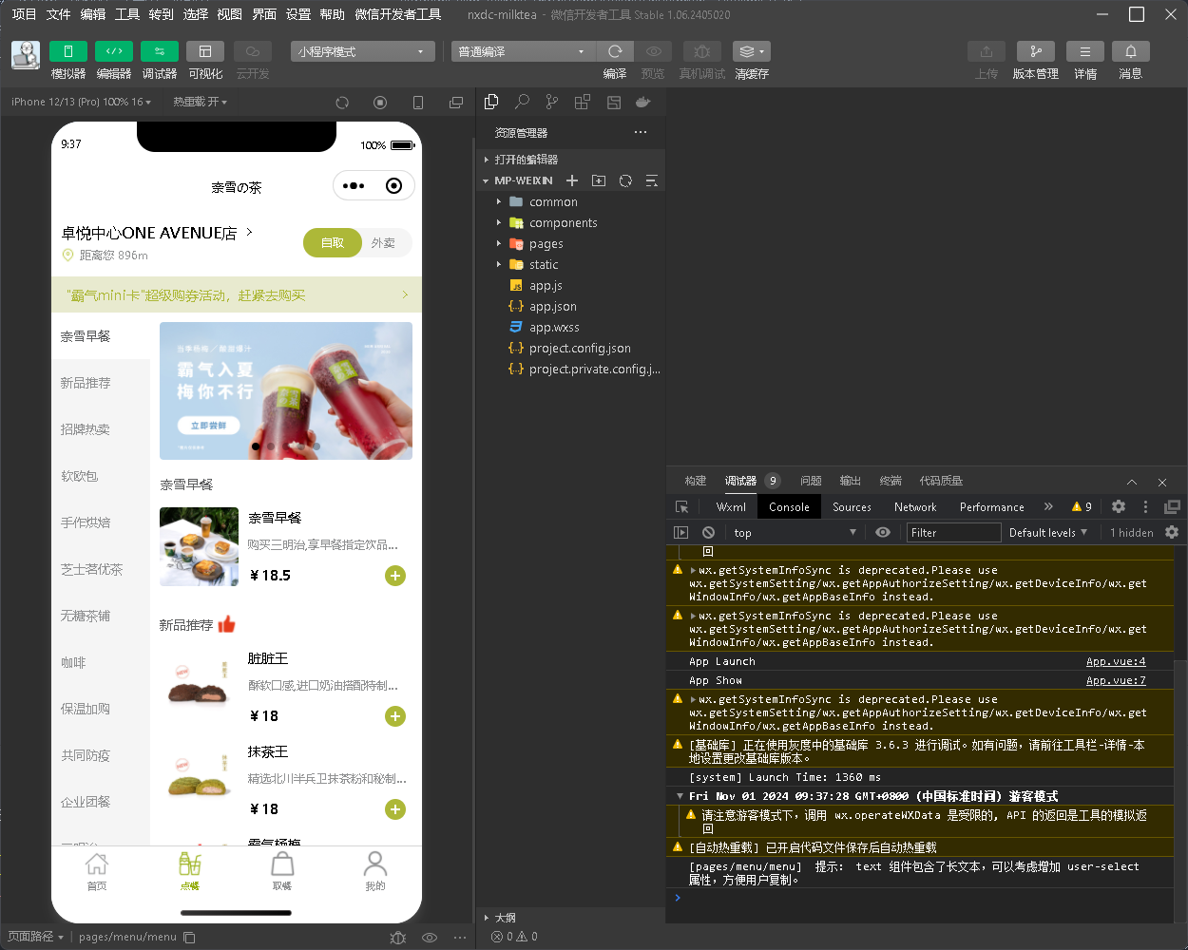This screenshot has width=1188, height=950.
Task: Collapse the Fri Nov 01 2024 游客模式 log group
Action: pos(680,796)
